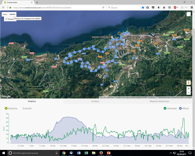Viewport: 195px width, 156px height.
Task: Switch to Firefox in the taskbar
Action: click(101, 153)
